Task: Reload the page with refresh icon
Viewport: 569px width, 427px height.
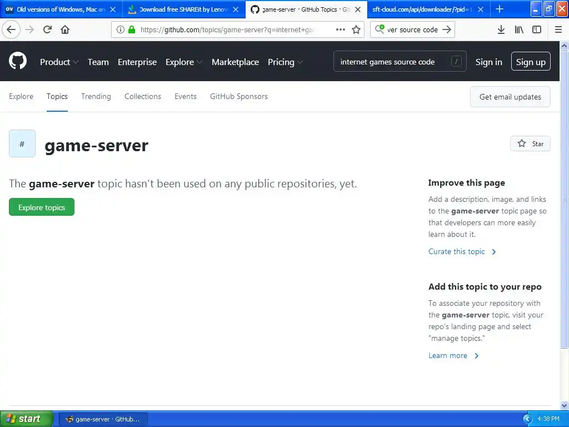Action: click(x=48, y=29)
